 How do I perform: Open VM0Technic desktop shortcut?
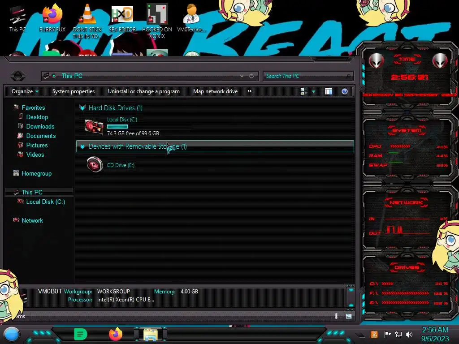click(191, 19)
